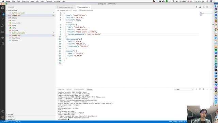Close the terminal panel
The width and height of the screenshot is (218, 123).
[211, 89]
